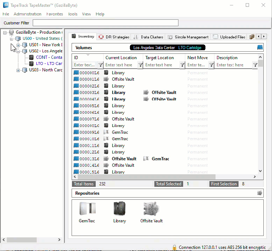The image size is (272, 251).
Task: Click the GemTrac rack icon in row 000009L6
Action: [106, 132]
